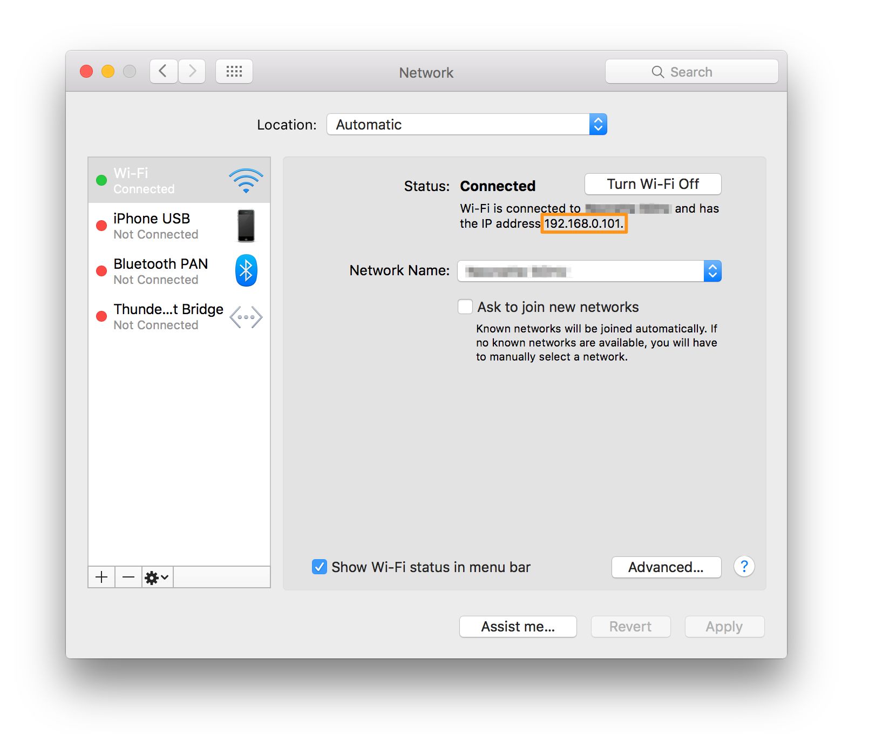Screen dimensions: 869x734
Task: Click the Revert button
Action: (x=630, y=627)
